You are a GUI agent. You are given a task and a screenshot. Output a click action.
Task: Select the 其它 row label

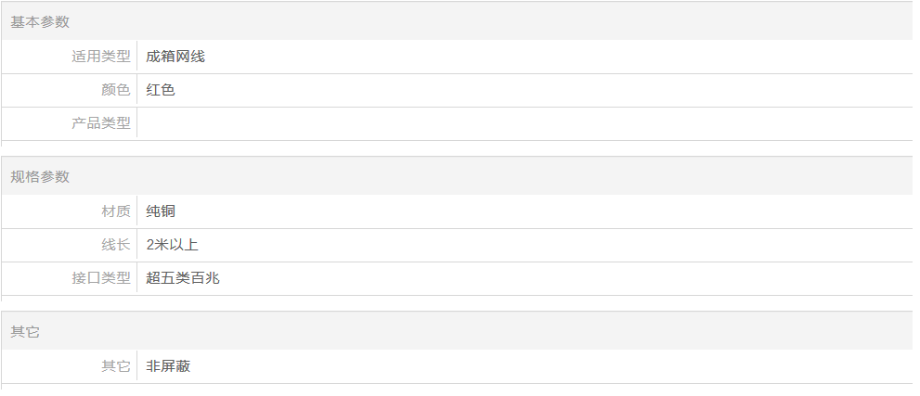pyautogui.click(x=116, y=366)
